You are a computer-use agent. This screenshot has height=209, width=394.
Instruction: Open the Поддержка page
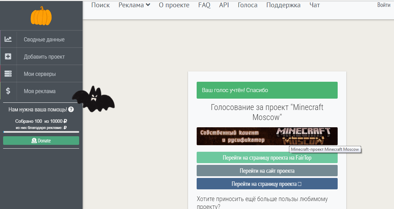(283, 5)
